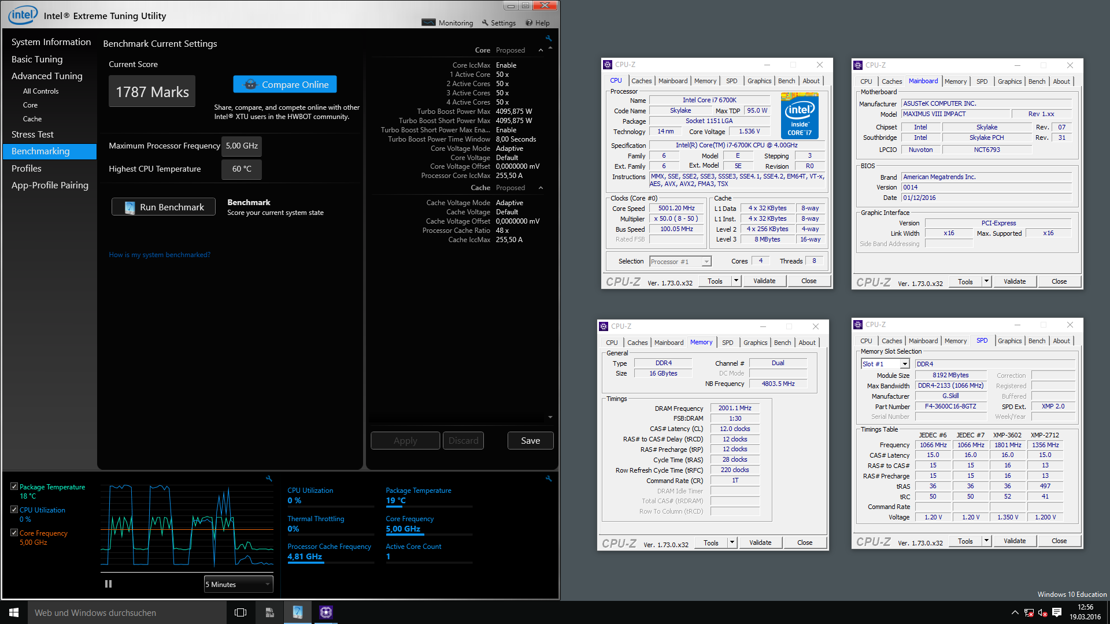This screenshot has width=1110, height=624.
Task: Click the Help question mark icon
Action: (x=529, y=23)
